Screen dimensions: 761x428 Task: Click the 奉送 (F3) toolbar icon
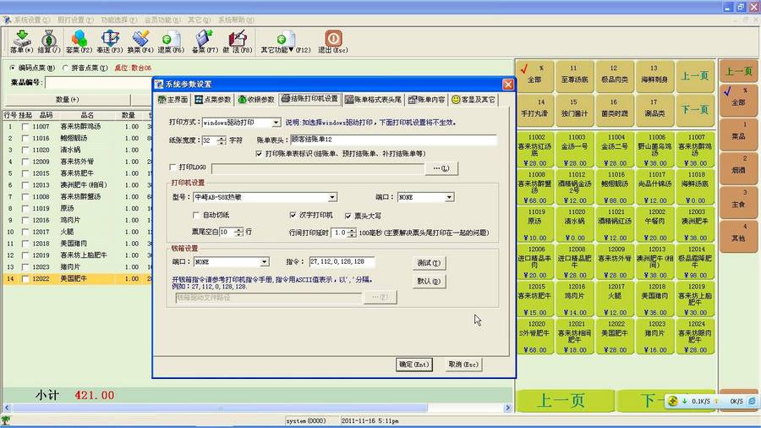(111, 41)
